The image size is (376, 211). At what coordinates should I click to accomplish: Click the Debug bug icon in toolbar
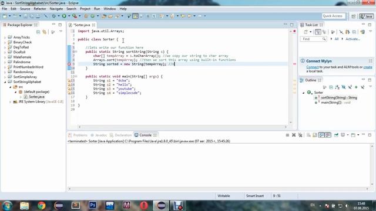pos(53,16)
